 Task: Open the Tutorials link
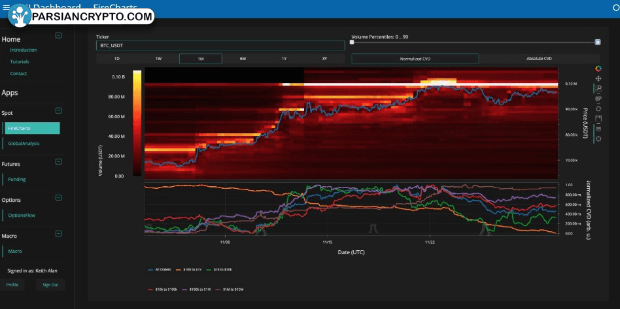pyautogui.click(x=20, y=61)
